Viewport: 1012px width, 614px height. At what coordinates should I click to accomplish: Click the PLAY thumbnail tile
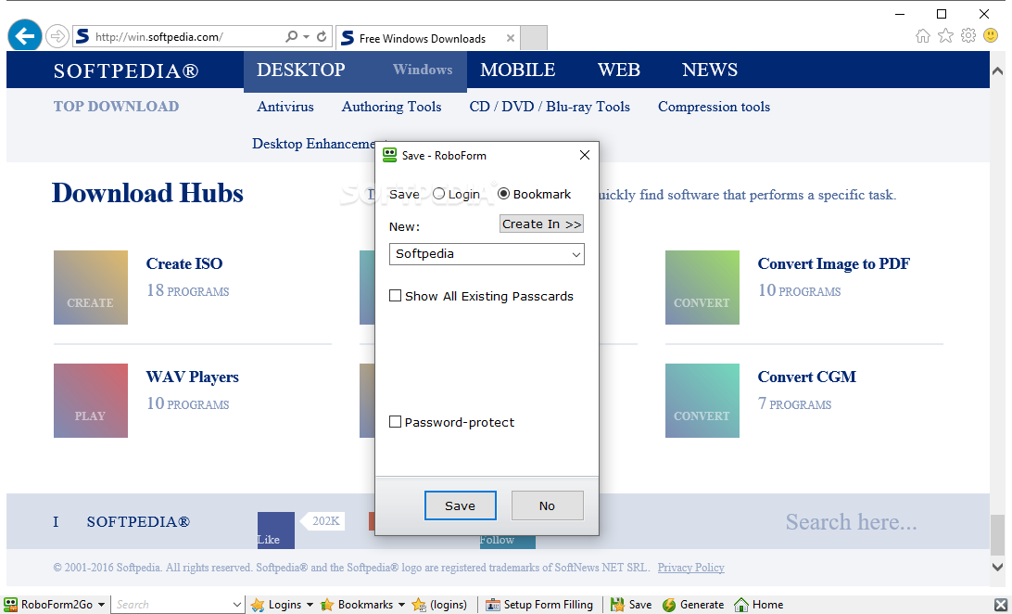pos(91,401)
